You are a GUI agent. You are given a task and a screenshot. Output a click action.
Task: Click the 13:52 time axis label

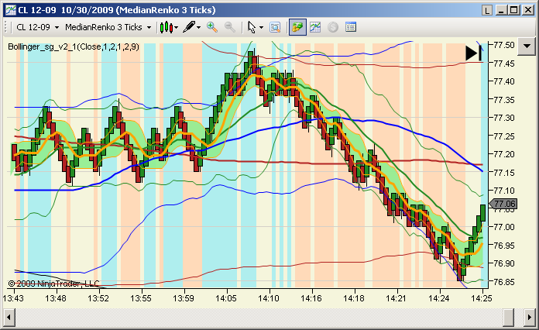coord(98,298)
